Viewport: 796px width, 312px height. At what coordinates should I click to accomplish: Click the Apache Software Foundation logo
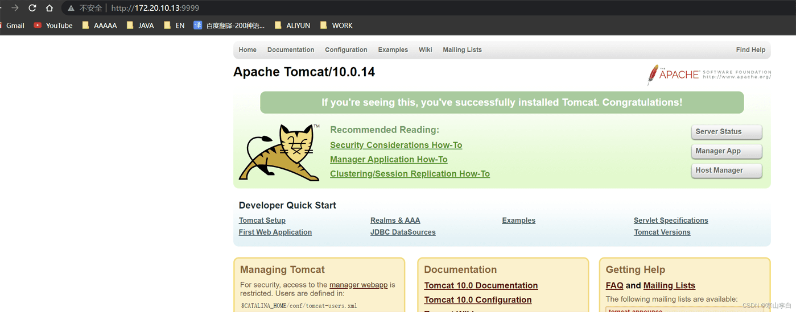709,75
